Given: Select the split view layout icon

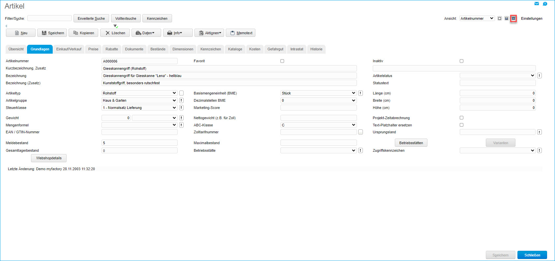Looking at the screenshot, I should pyautogui.click(x=507, y=18).
